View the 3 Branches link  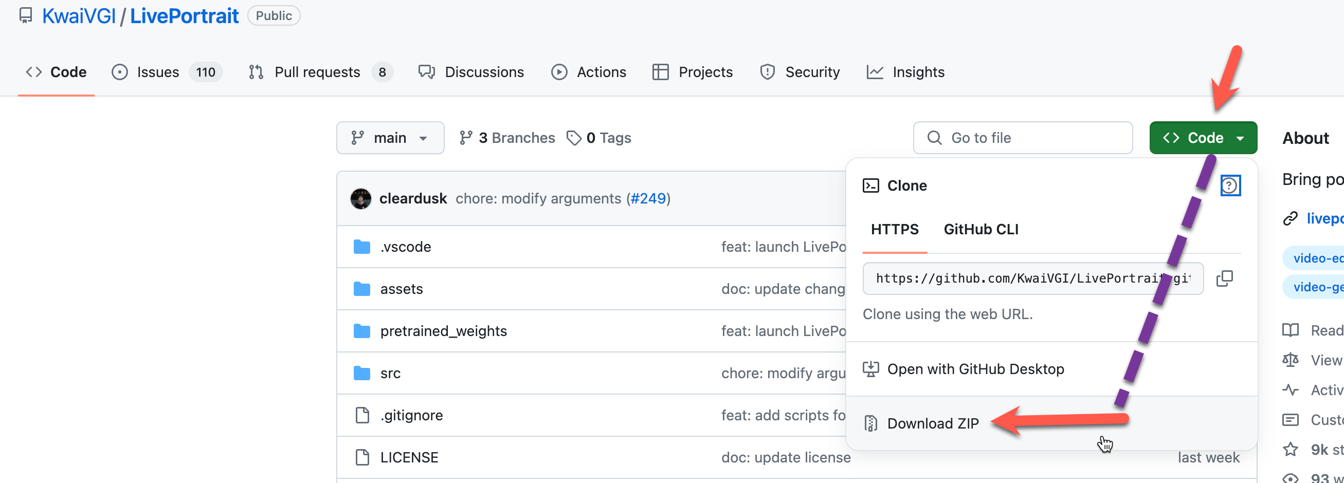tap(506, 138)
